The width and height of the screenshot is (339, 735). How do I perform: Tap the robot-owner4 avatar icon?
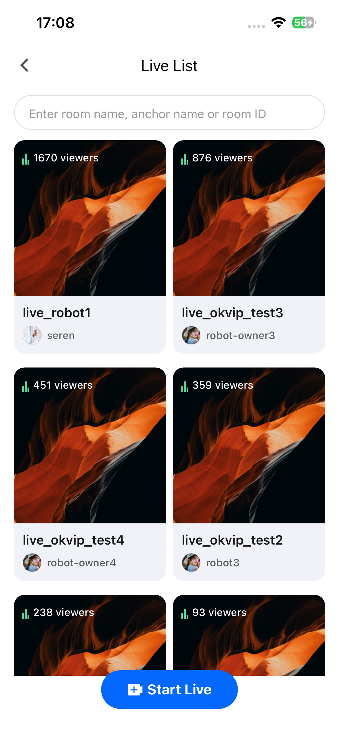click(x=32, y=563)
